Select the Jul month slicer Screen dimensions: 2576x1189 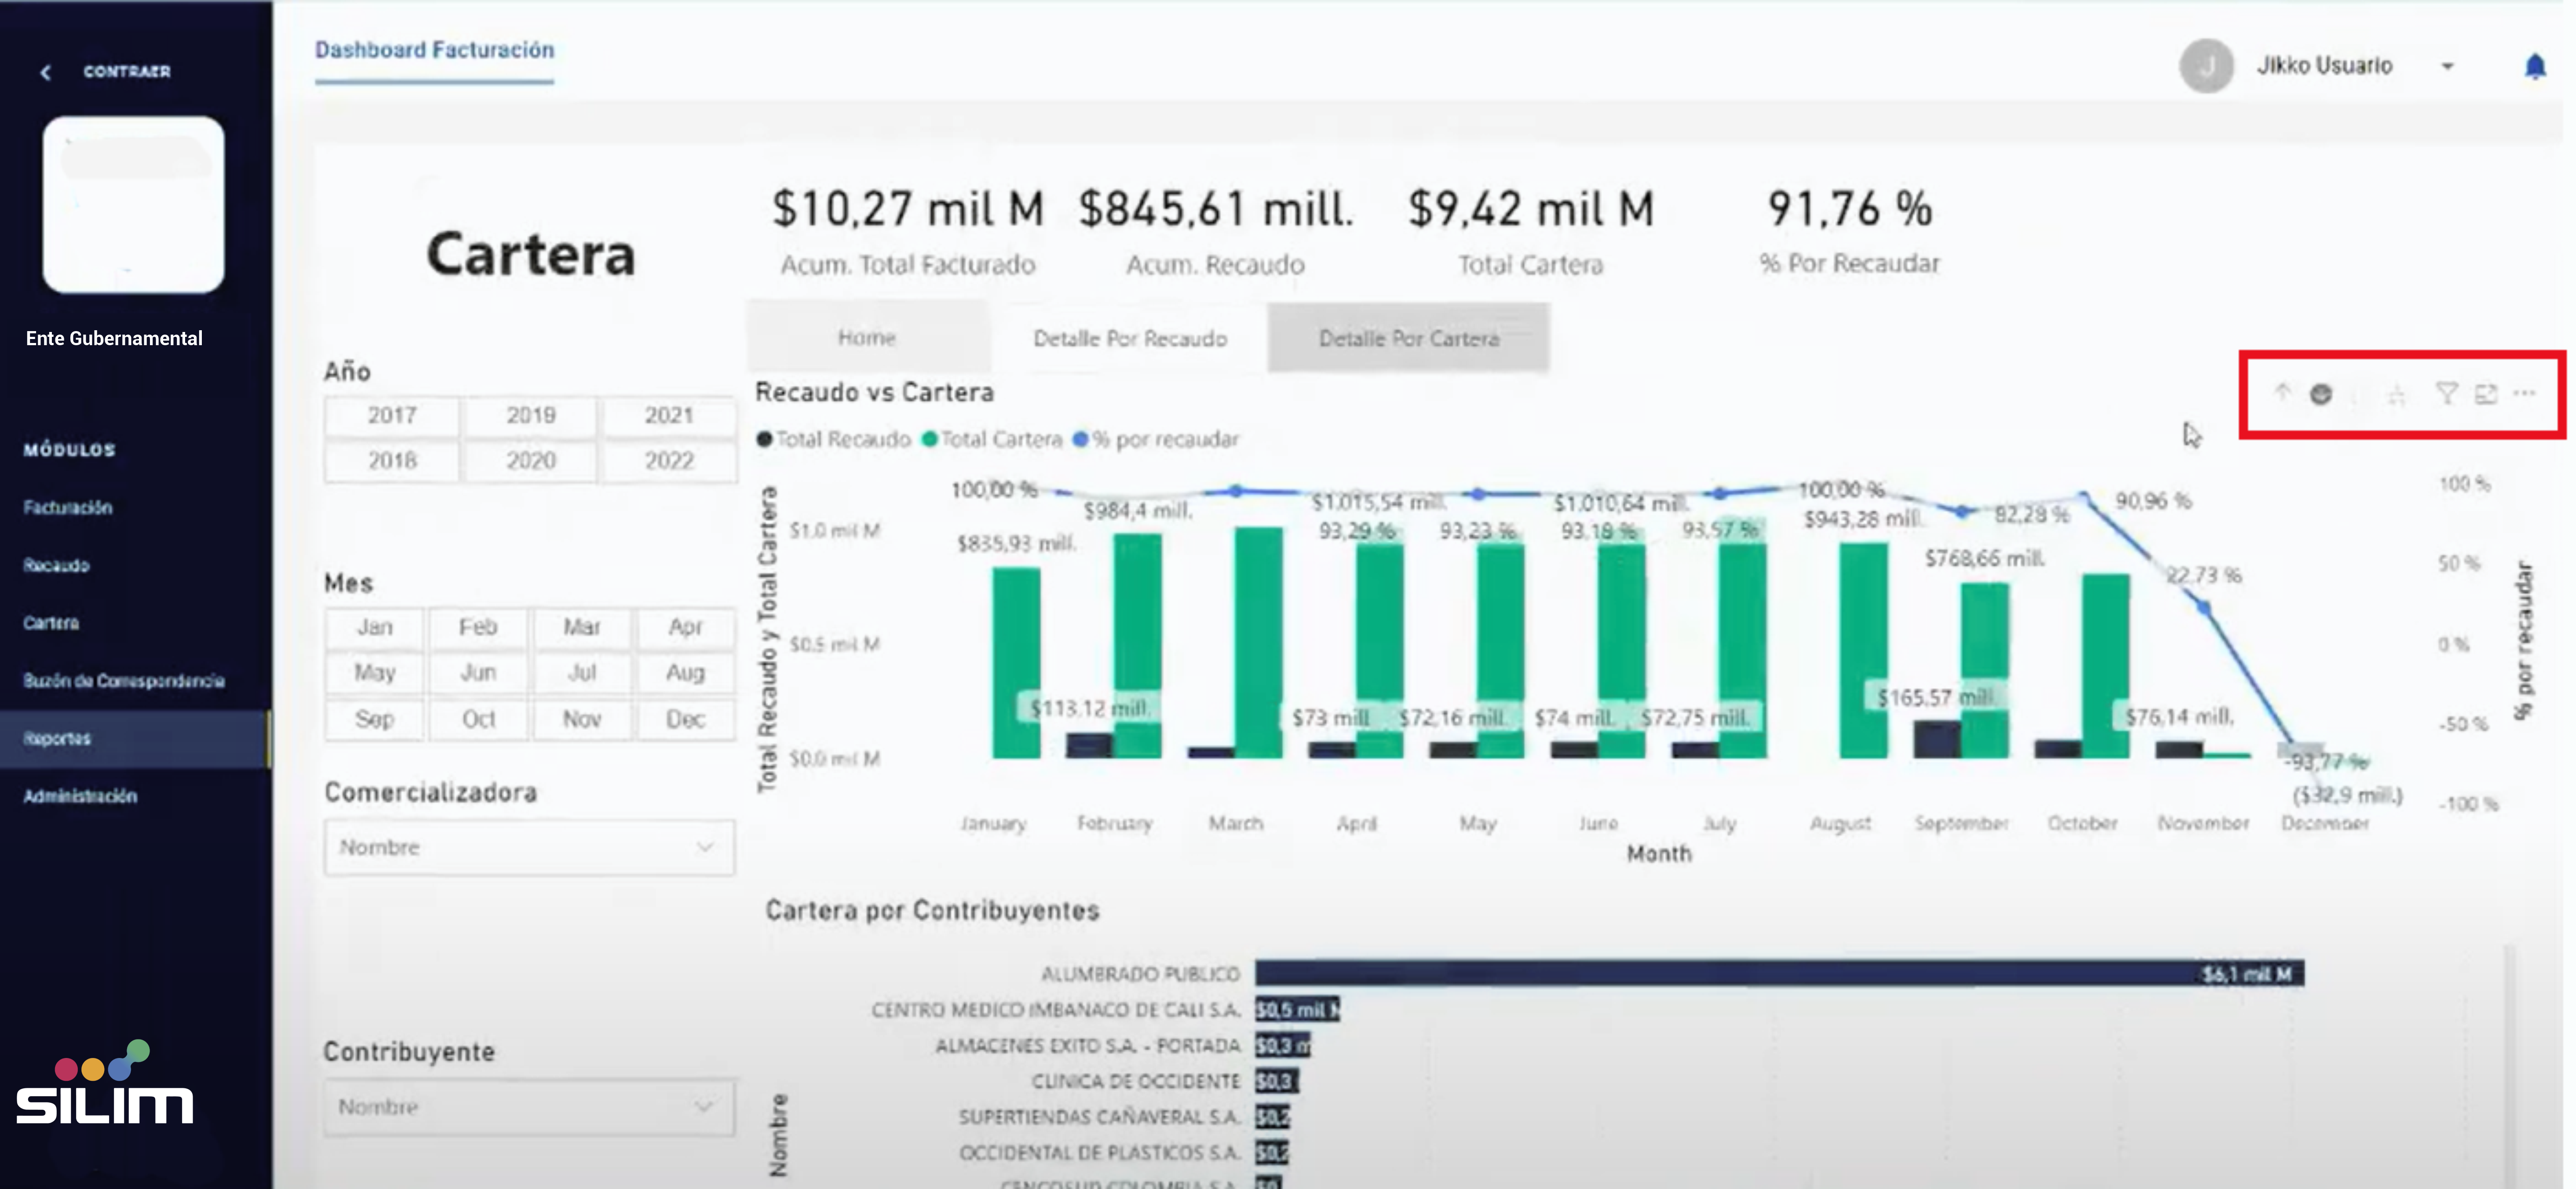pyautogui.click(x=582, y=673)
